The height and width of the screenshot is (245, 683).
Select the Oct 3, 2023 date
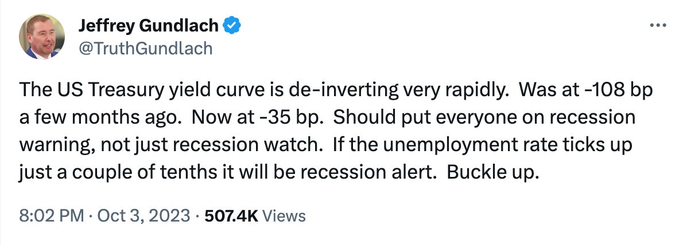[143, 215]
